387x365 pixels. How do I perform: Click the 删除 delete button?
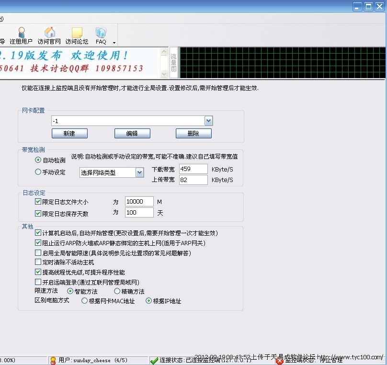point(193,134)
